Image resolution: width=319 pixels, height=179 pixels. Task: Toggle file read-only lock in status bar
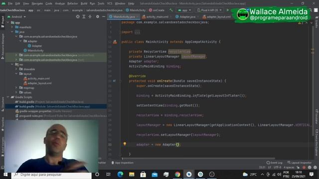pyautogui.click(x=298, y=168)
